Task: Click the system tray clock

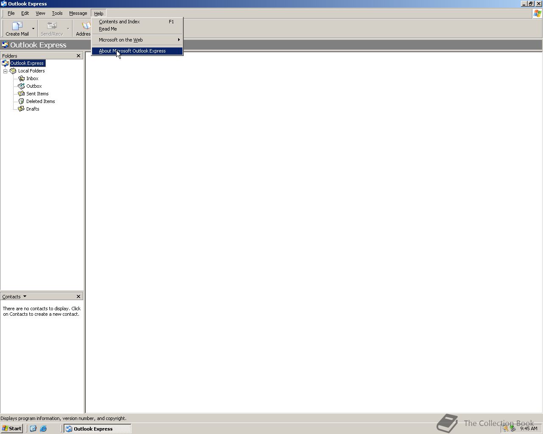Action: tap(529, 428)
